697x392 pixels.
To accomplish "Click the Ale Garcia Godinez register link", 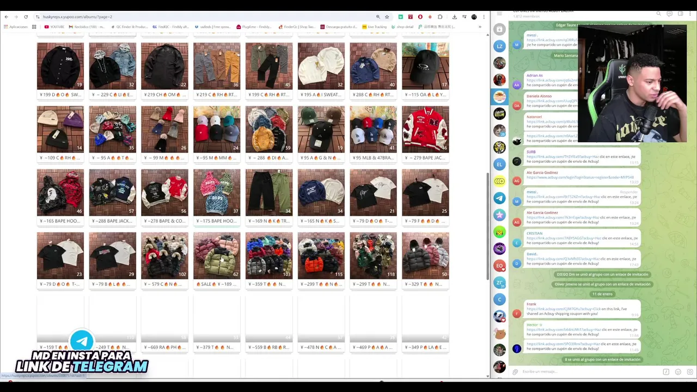I will tap(580, 177).
